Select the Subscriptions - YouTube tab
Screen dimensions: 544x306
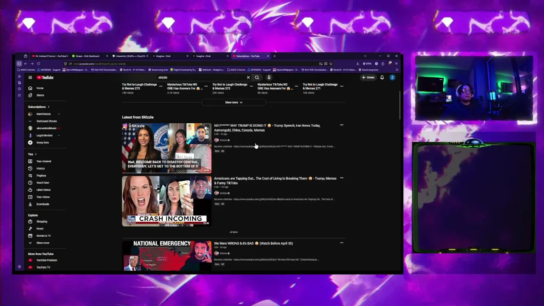click(x=251, y=56)
